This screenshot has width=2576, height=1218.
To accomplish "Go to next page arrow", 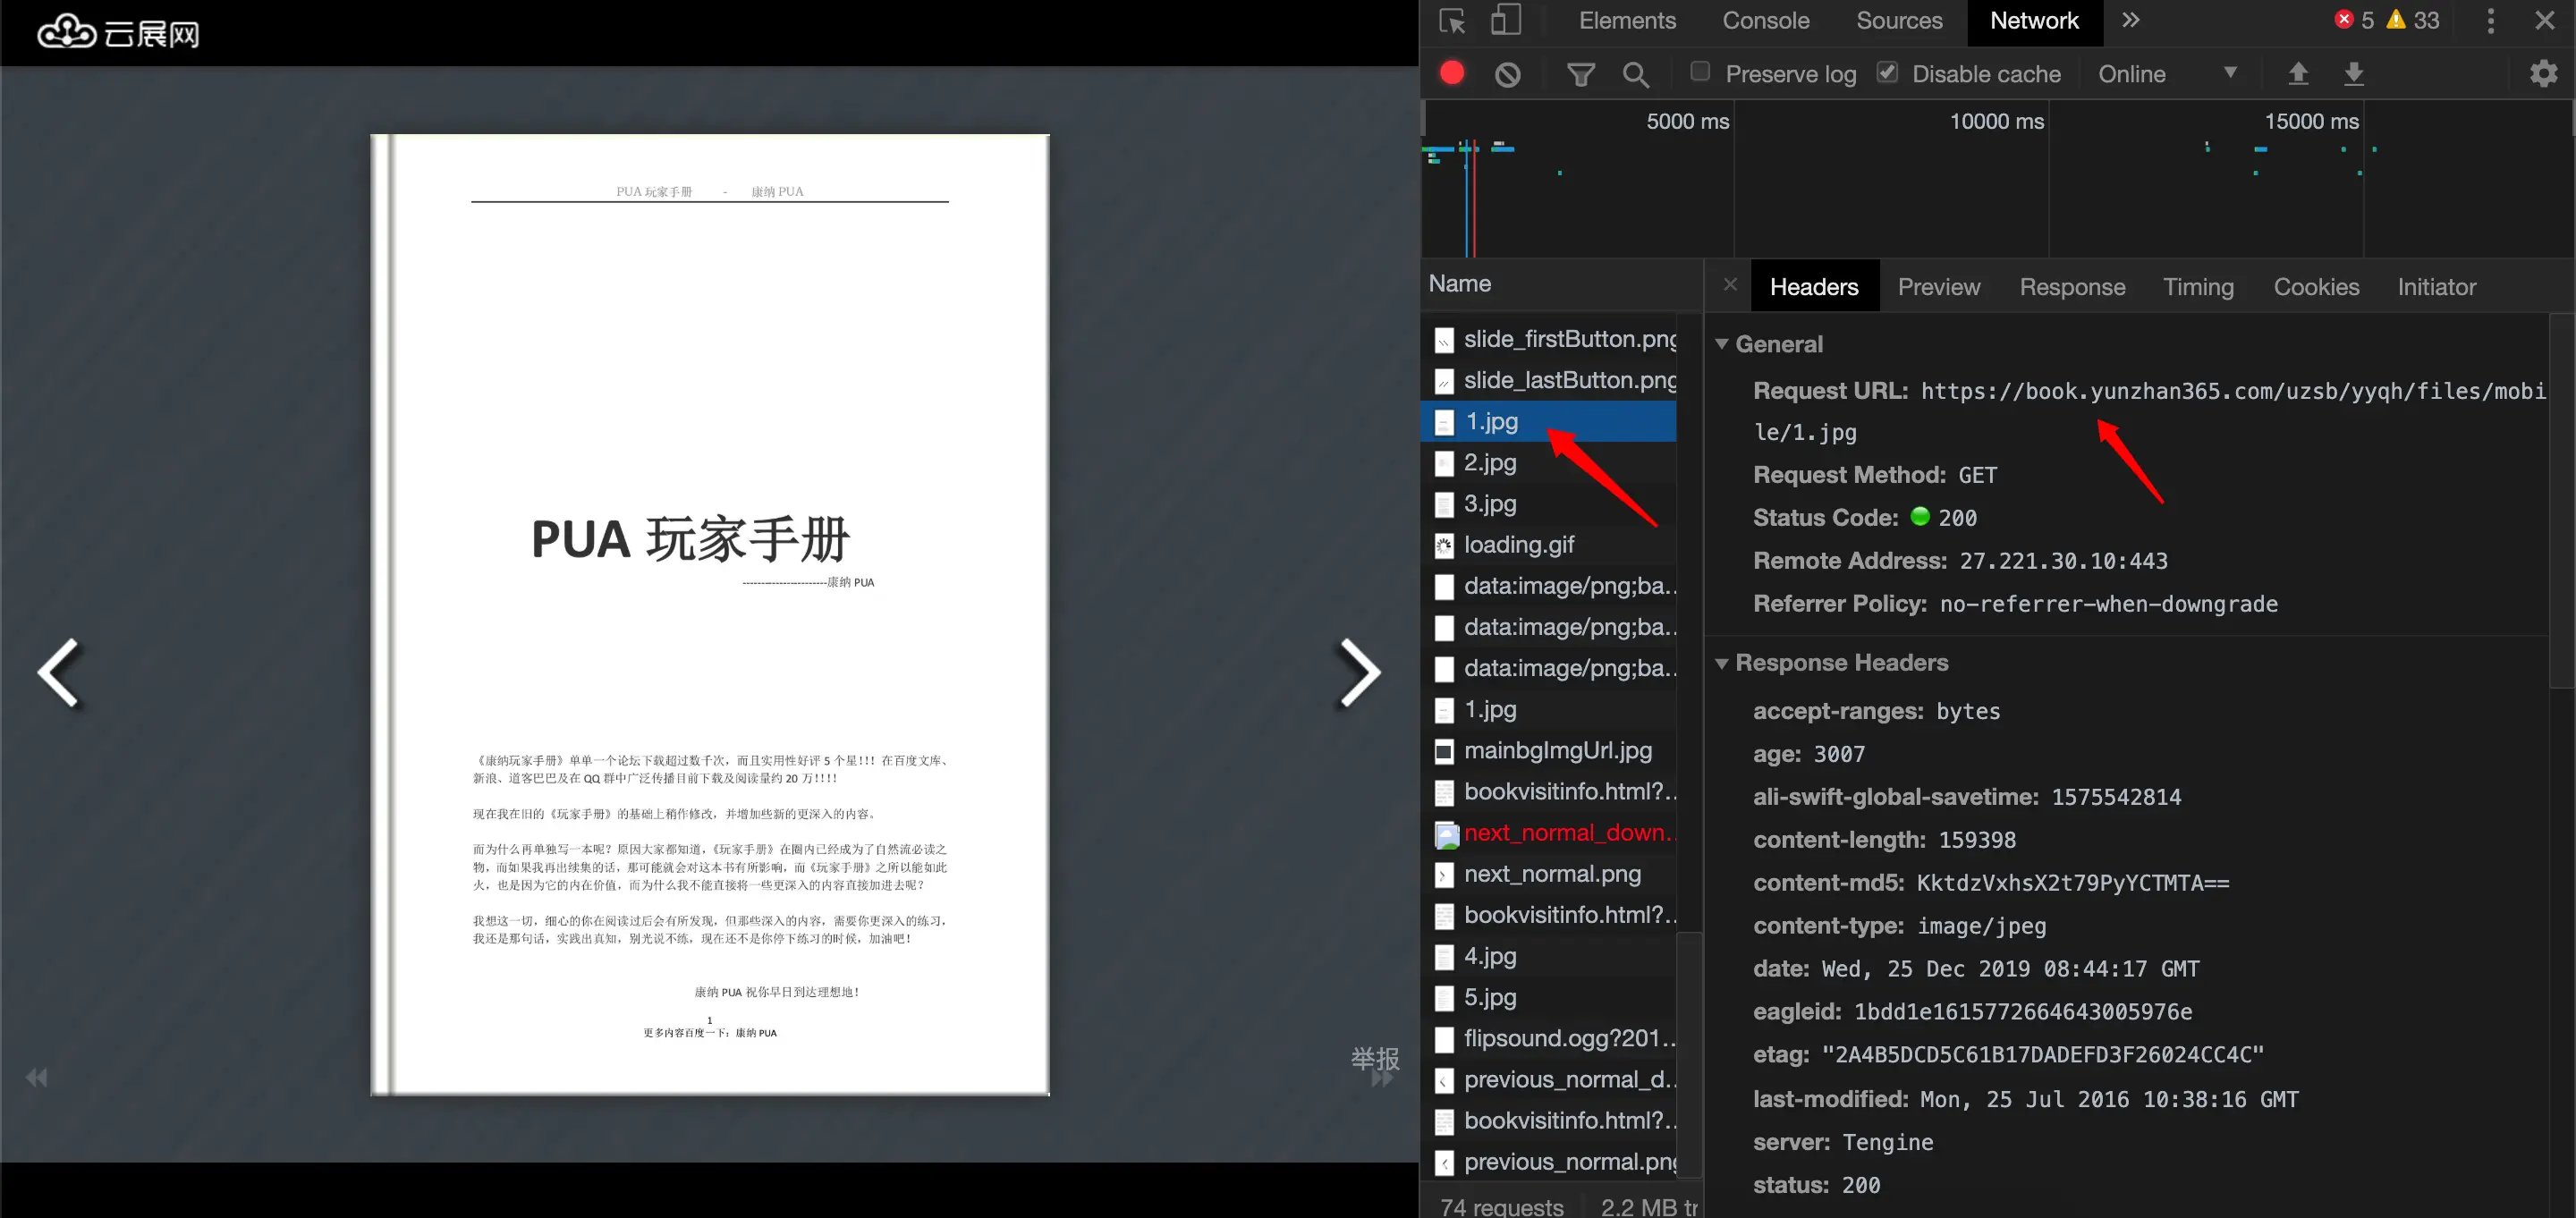I will point(1359,672).
